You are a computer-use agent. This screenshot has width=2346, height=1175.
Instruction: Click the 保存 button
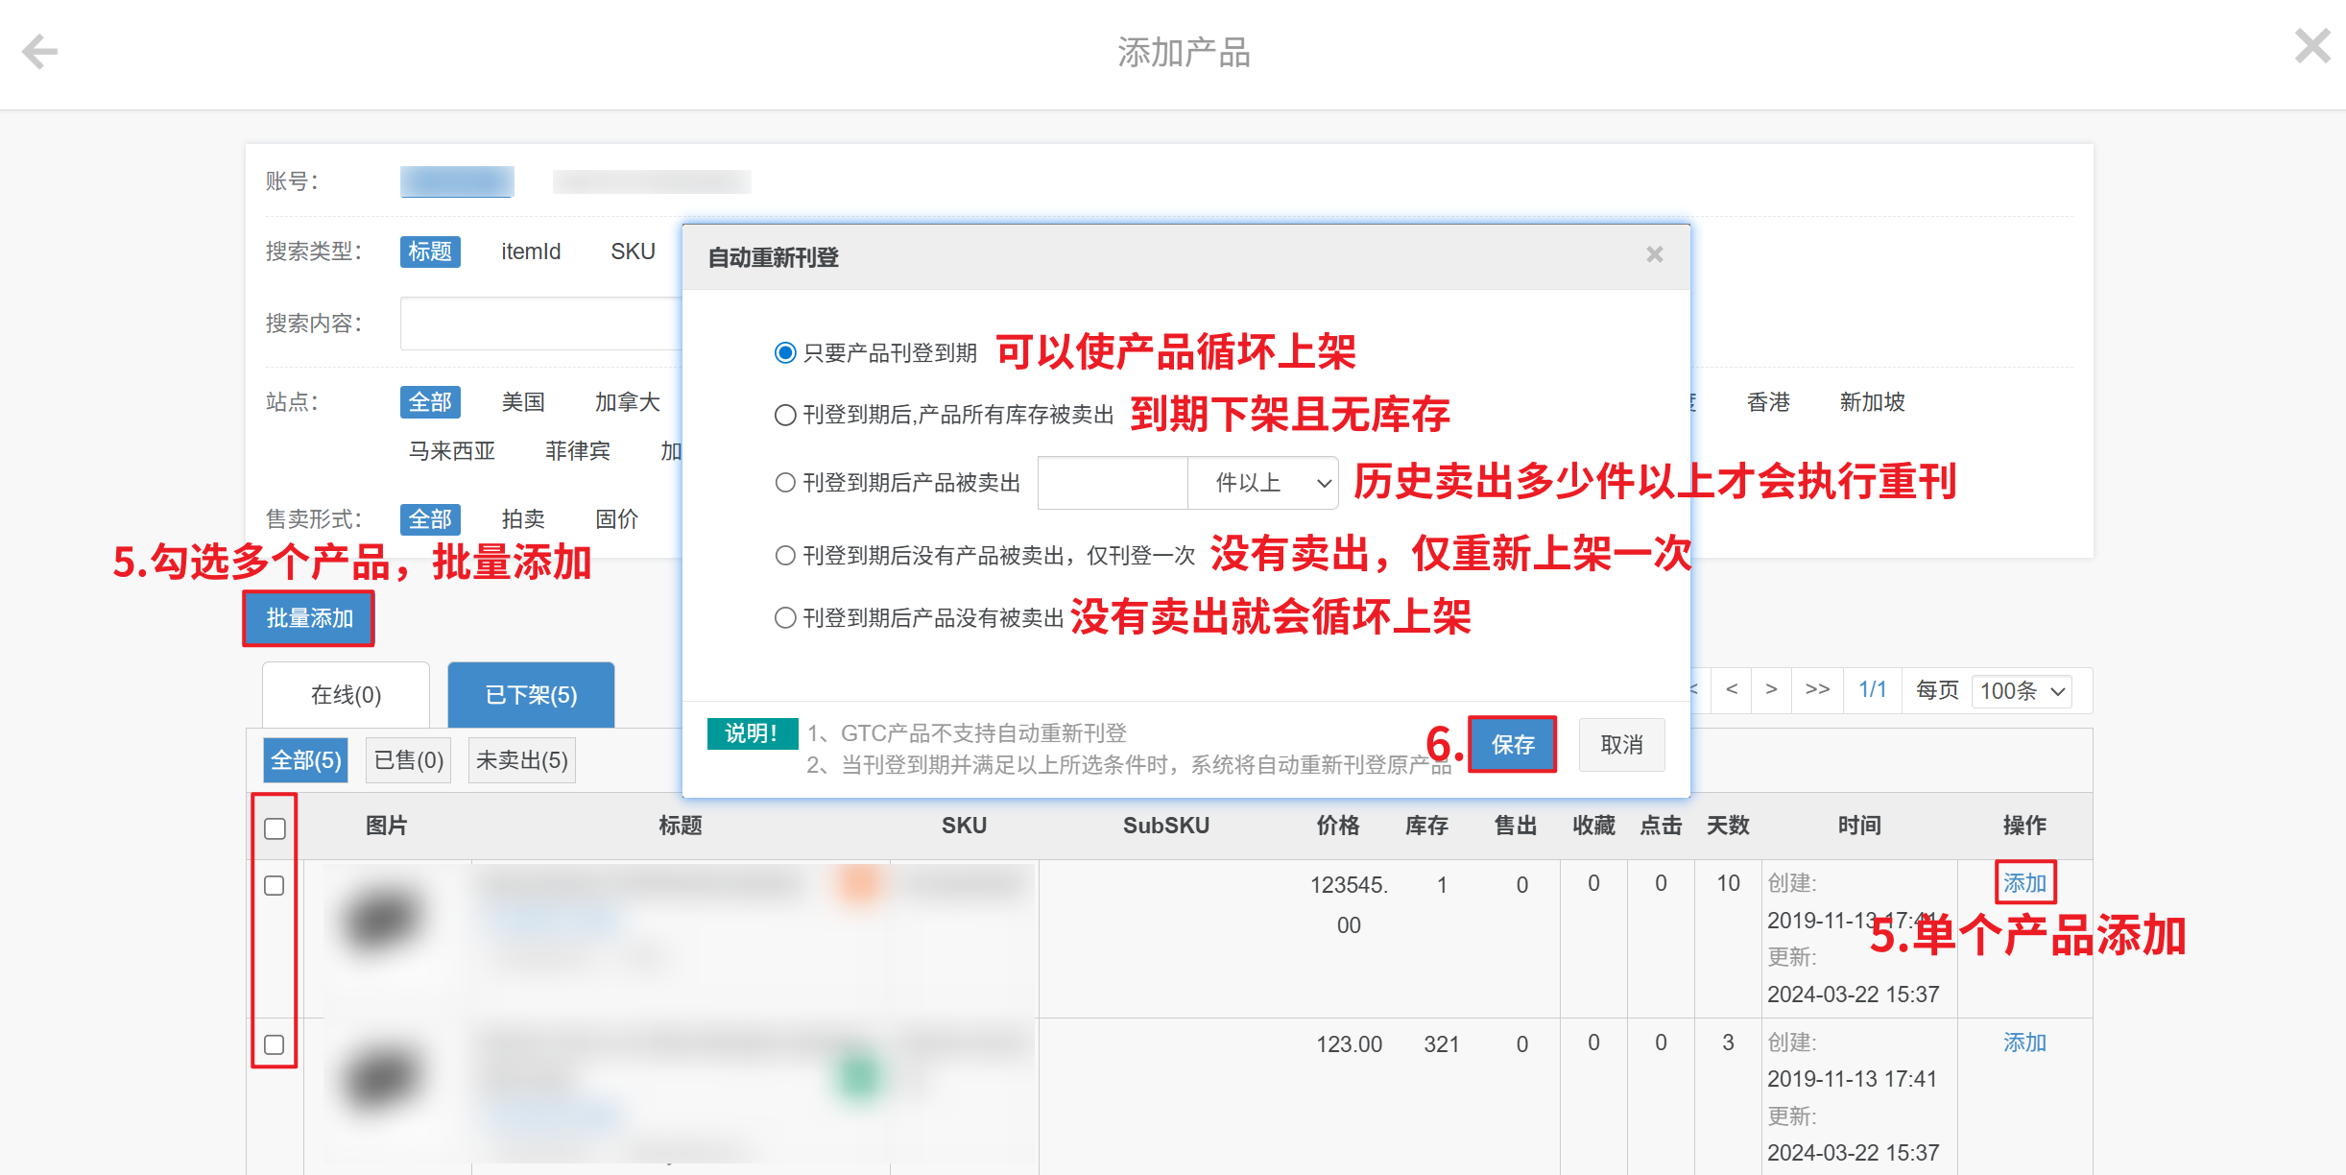click(1512, 744)
